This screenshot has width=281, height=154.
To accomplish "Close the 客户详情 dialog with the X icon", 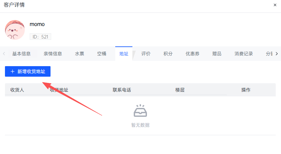I will (275, 5).
